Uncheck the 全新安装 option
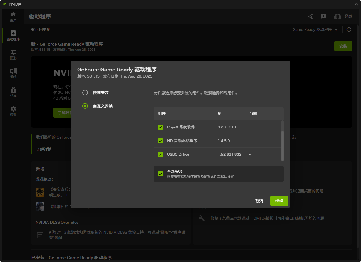This screenshot has height=262, width=361. click(x=160, y=174)
